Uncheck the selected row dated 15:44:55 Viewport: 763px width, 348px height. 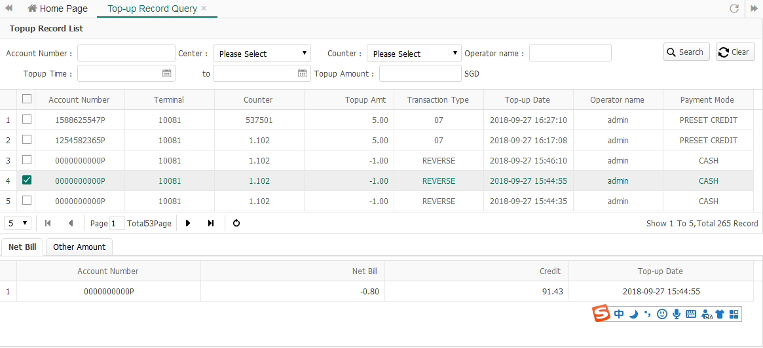(x=27, y=181)
